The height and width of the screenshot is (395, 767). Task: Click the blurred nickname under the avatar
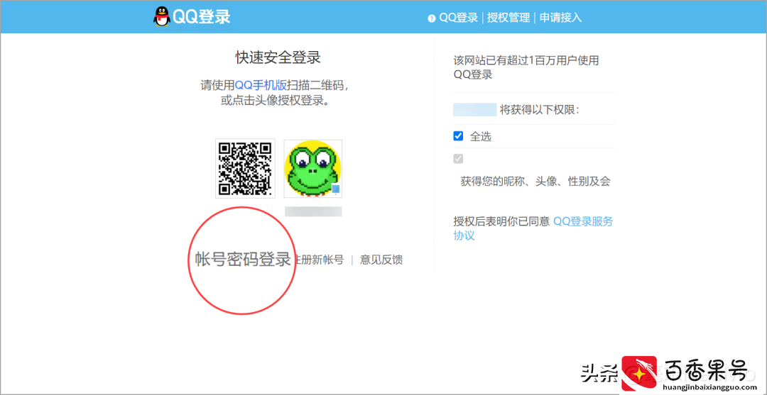[313, 211]
